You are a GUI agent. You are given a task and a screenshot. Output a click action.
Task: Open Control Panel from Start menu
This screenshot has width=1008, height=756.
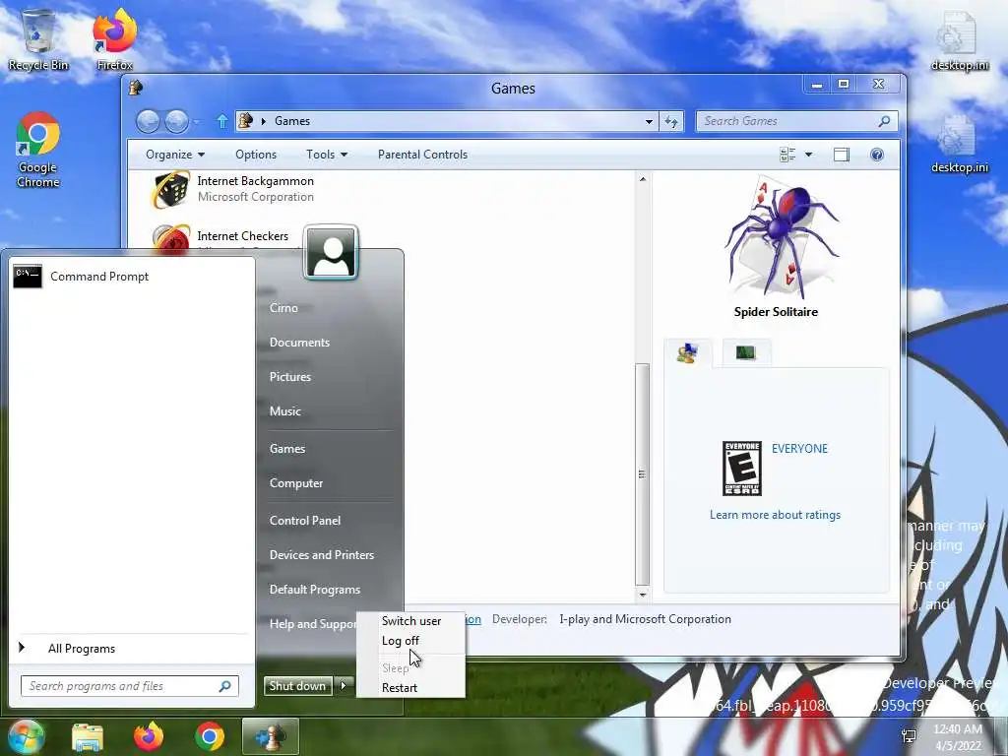[x=305, y=521]
